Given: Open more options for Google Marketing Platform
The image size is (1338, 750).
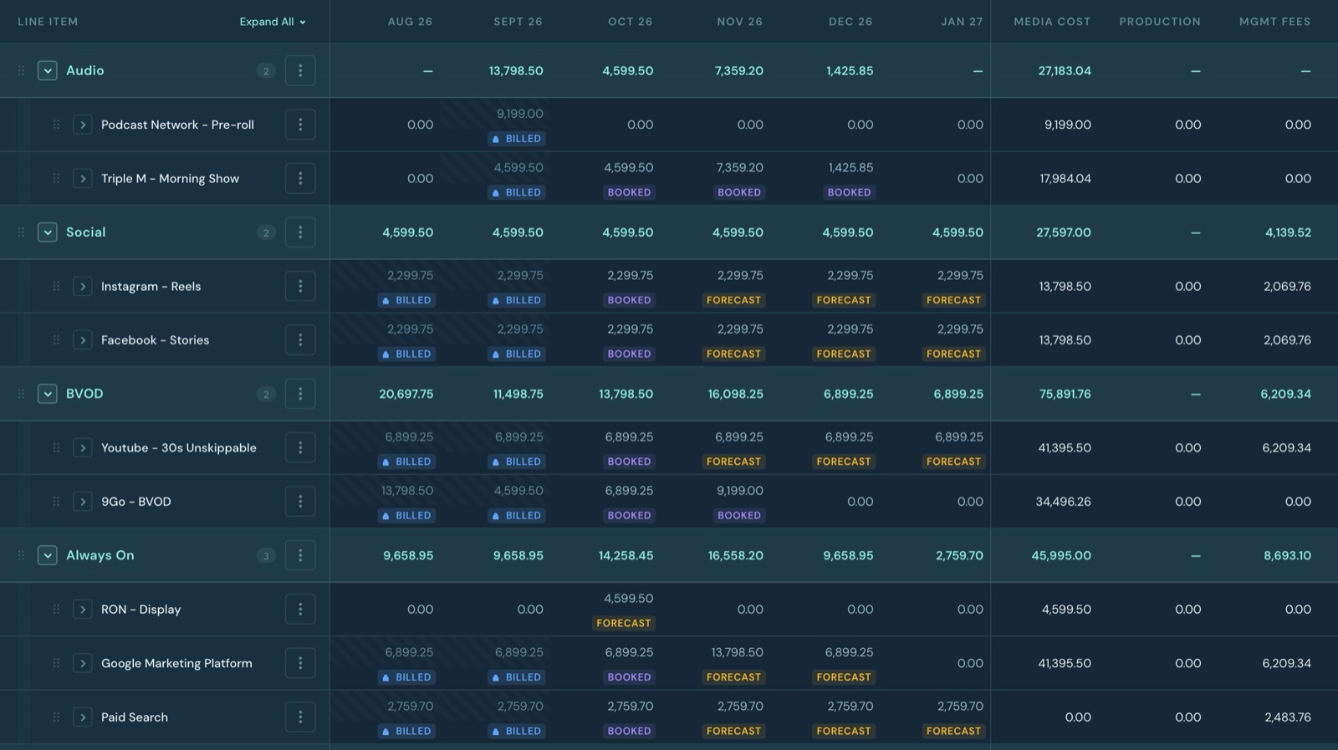Looking at the screenshot, I should (x=300, y=663).
